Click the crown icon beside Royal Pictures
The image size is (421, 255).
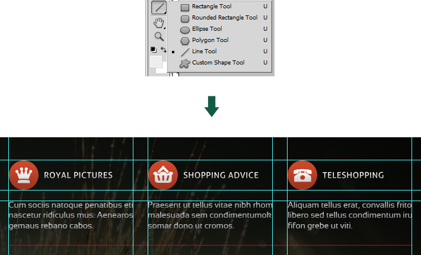point(24,175)
